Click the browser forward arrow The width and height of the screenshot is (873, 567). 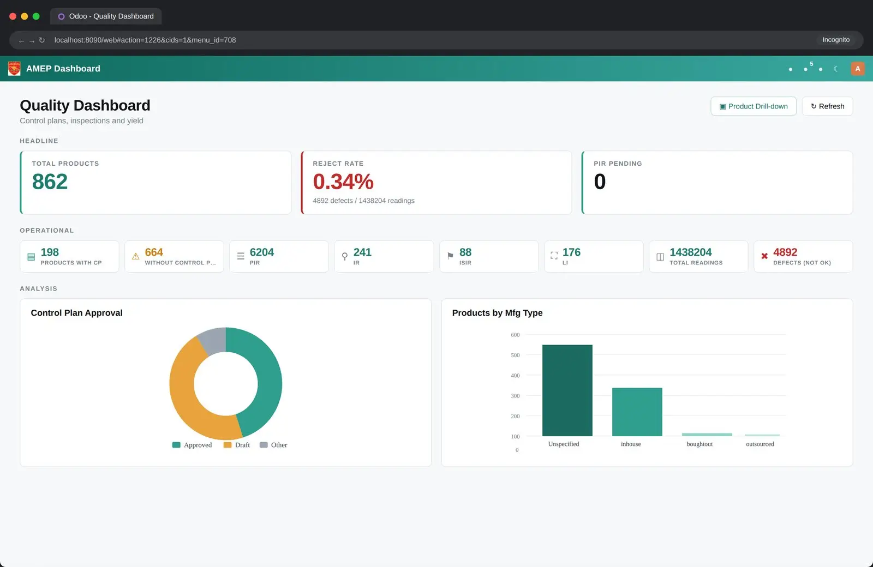[32, 40]
